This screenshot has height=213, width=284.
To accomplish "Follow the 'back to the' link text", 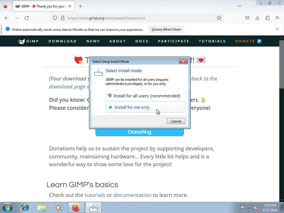I will pos(204,78).
